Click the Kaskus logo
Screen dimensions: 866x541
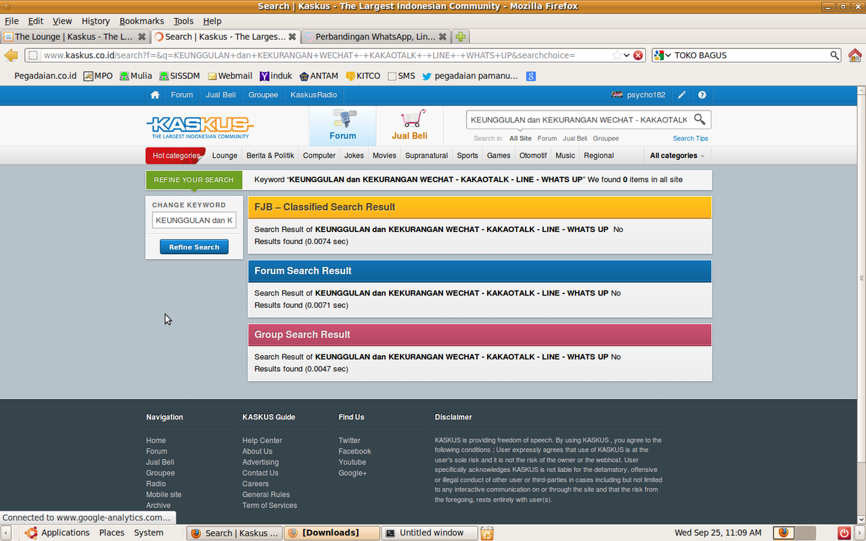pos(200,126)
